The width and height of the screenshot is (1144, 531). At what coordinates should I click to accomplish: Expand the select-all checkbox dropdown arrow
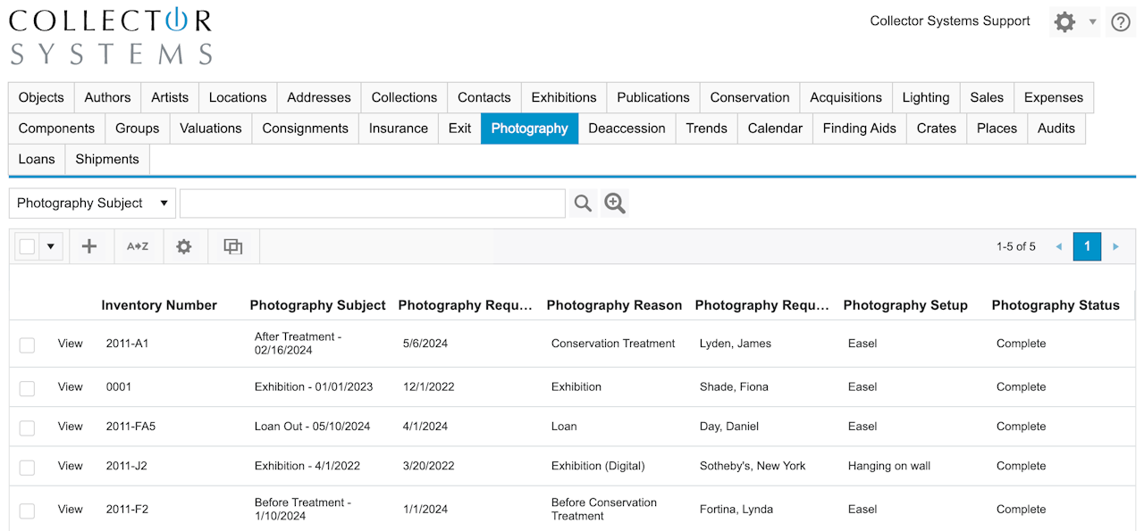coord(51,247)
